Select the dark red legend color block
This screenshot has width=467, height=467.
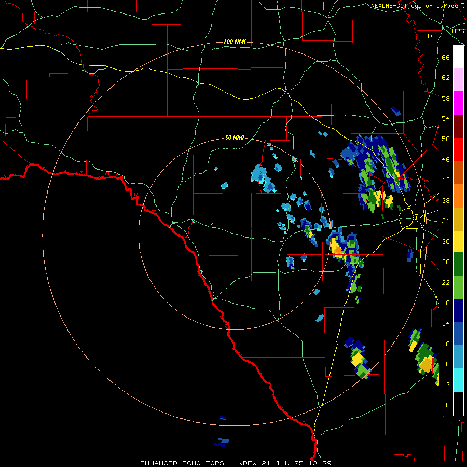click(458, 127)
